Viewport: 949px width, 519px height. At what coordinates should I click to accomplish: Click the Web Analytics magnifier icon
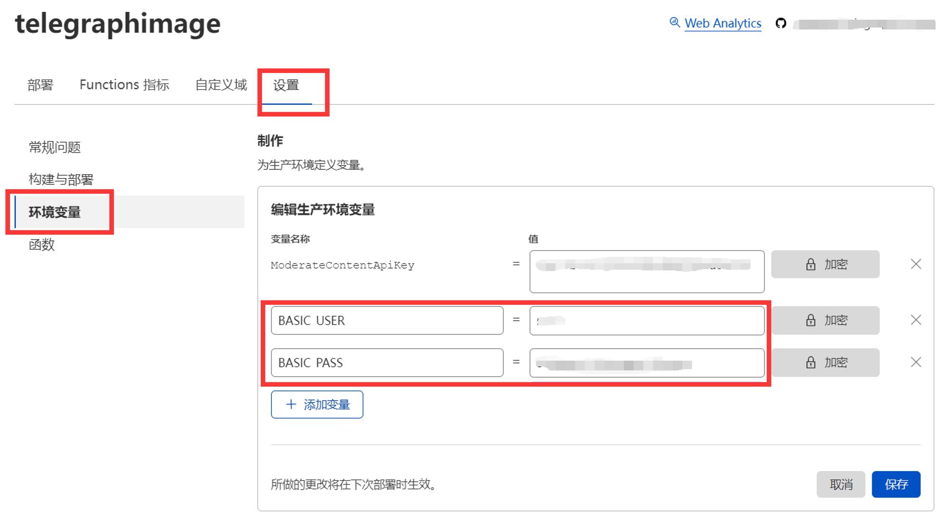tap(674, 22)
